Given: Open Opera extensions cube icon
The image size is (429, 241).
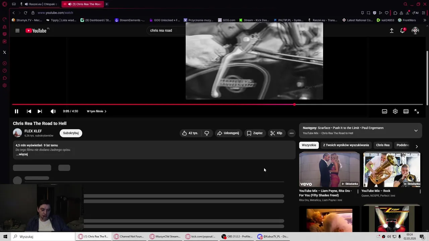Looking at the screenshot, I should [x=395, y=13].
